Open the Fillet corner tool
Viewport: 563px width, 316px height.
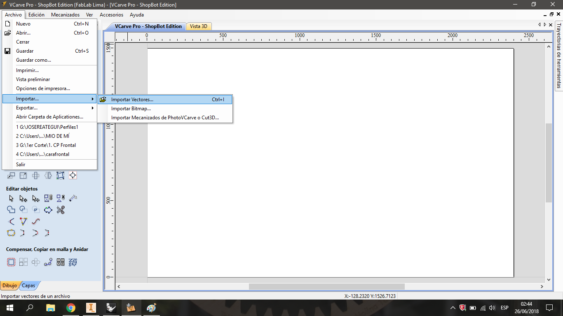[x=11, y=221]
